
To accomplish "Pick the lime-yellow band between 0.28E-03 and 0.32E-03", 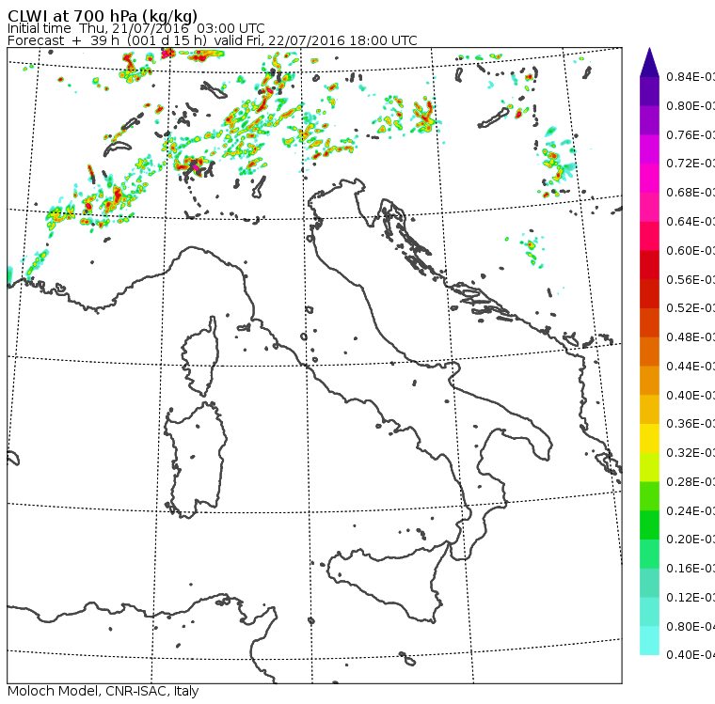I will (649, 467).
